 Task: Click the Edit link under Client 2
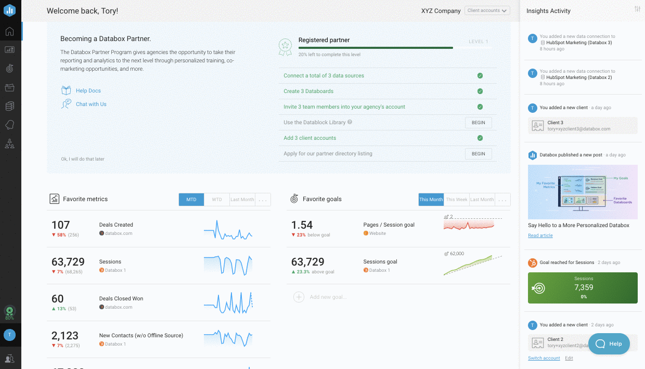click(569, 358)
